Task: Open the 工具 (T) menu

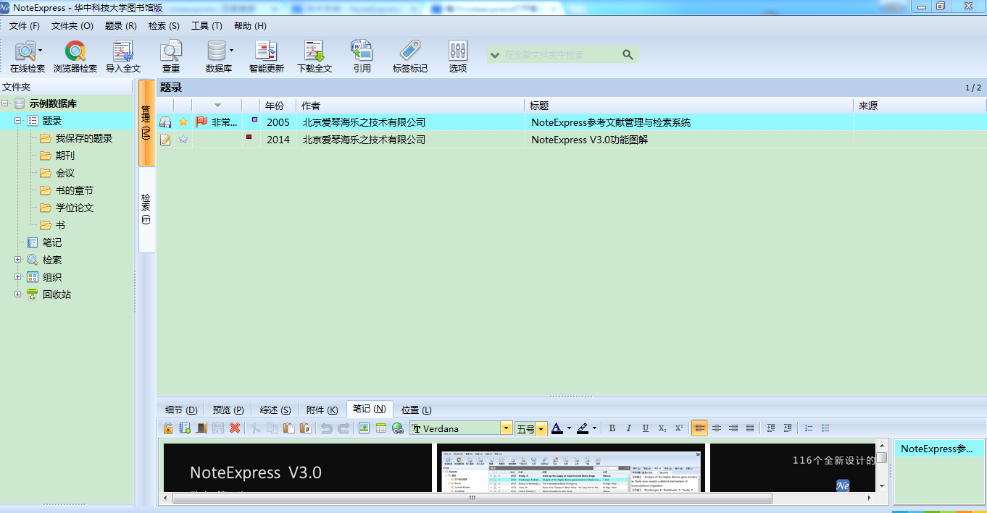Action: [207, 26]
